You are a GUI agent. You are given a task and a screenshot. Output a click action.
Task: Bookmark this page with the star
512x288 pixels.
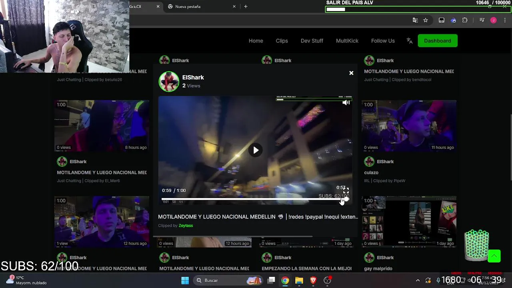point(426,20)
